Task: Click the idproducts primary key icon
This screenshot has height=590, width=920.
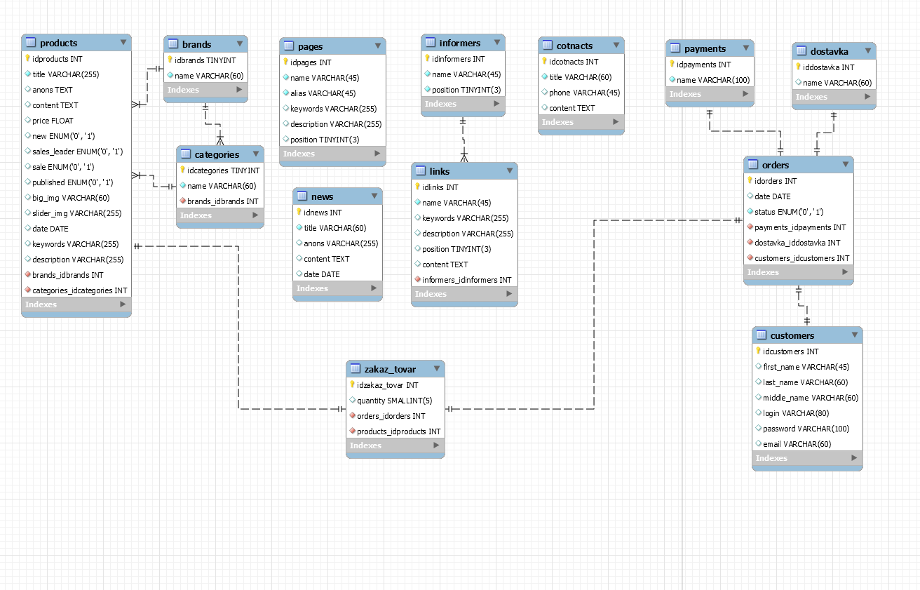Action: (28, 59)
